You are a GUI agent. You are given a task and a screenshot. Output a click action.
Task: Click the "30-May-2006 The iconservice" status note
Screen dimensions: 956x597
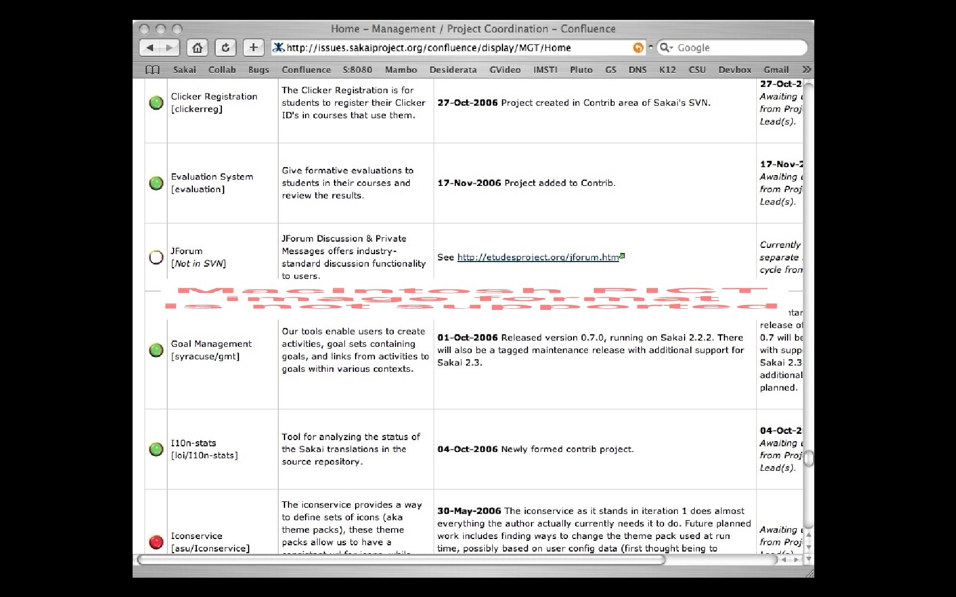click(594, 529)
